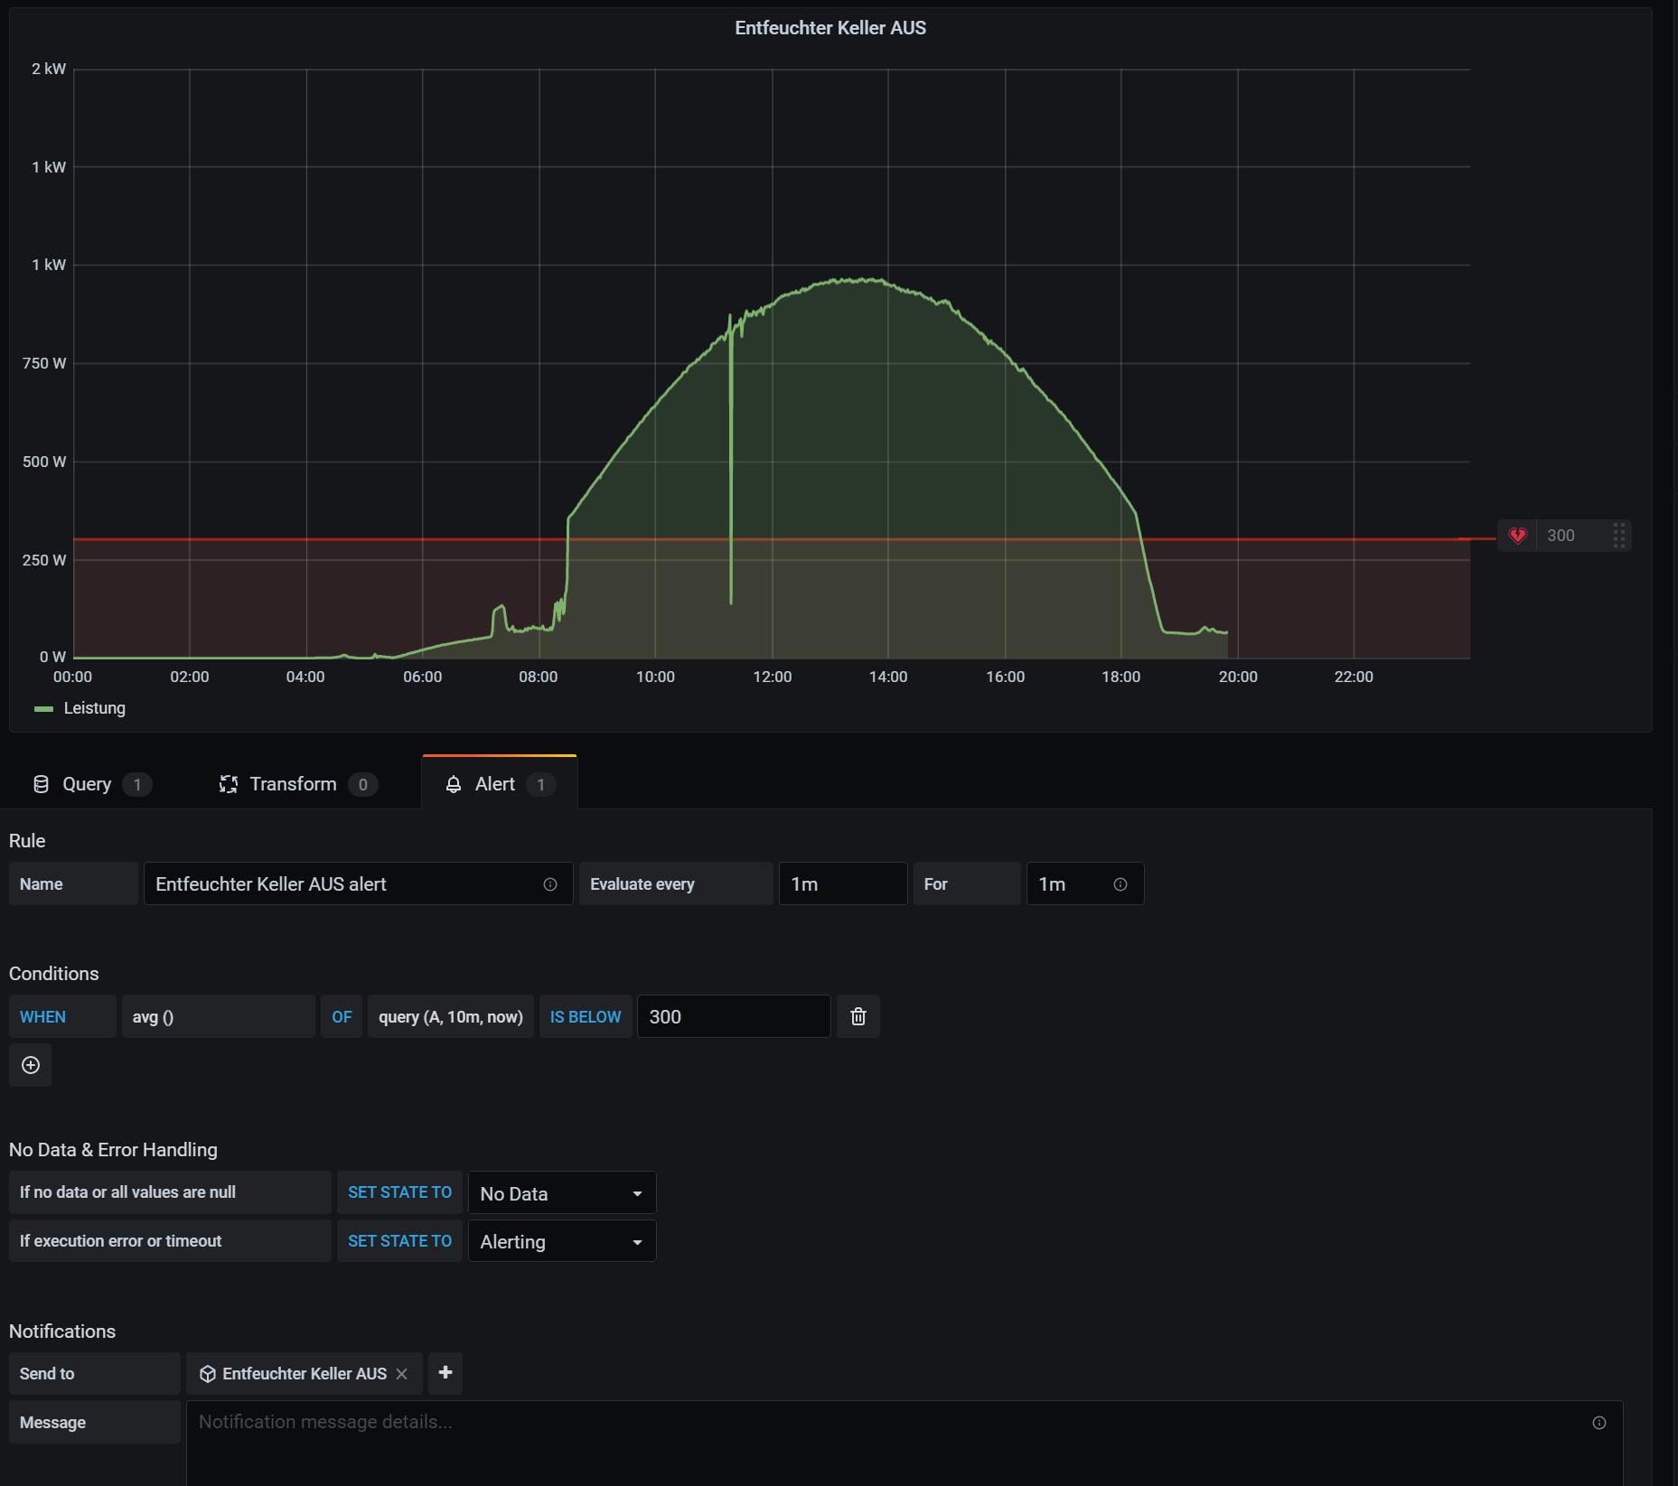Screen dimensions: 1678x1486
Task: Switch to the Transform tab
Action: pos(293,784)
